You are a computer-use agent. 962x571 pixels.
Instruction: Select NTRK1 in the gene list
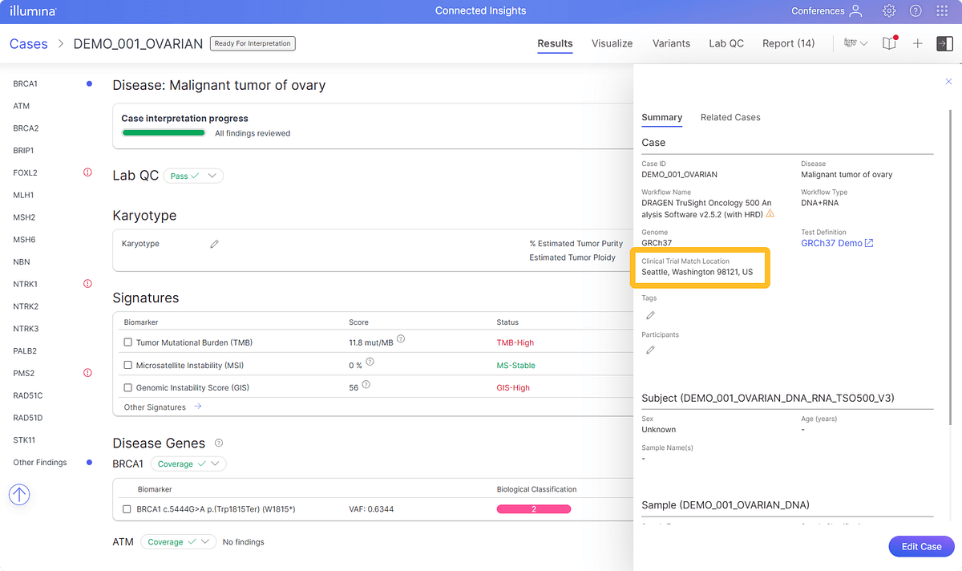(26, 284)
